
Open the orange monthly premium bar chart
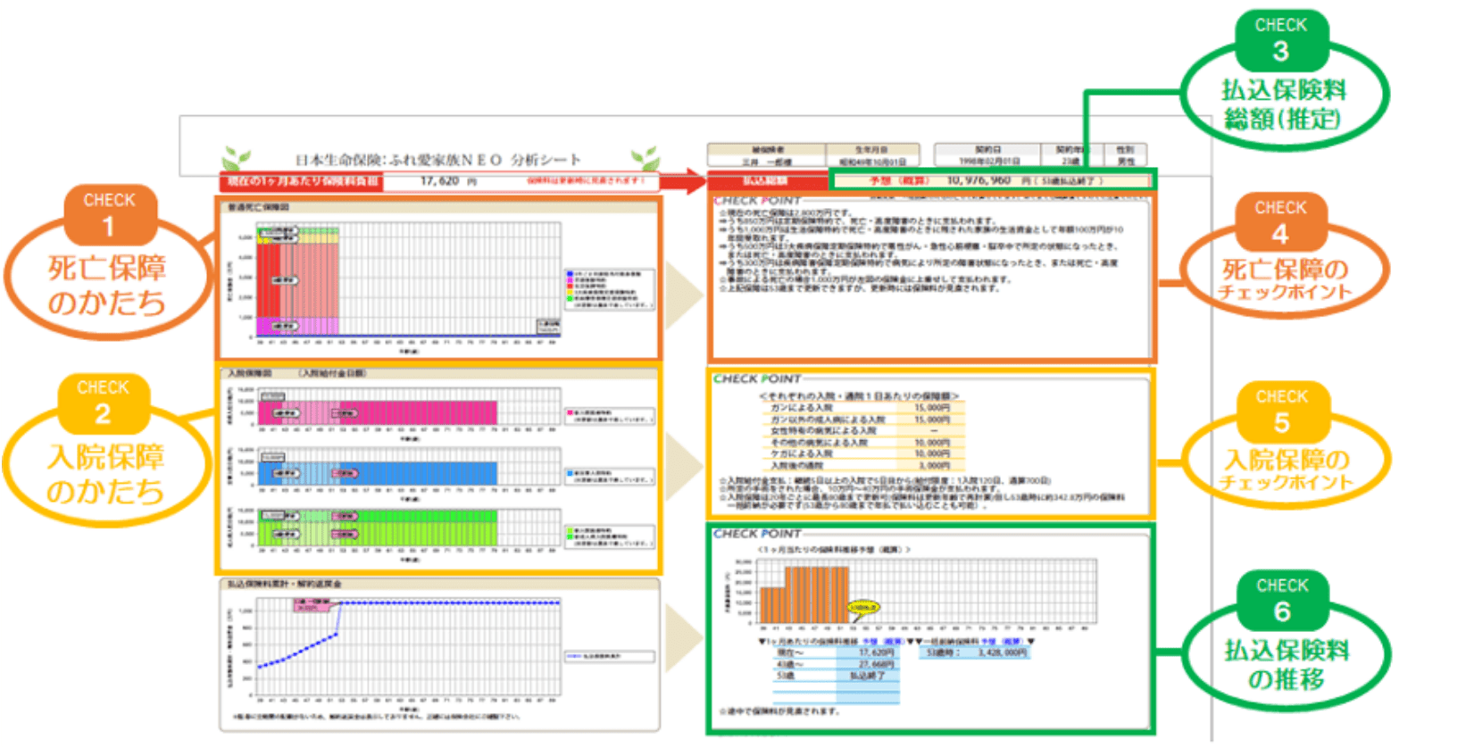click(x=929, y=593)
